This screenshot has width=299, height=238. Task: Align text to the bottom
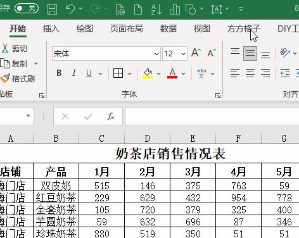tap(265, 55)
